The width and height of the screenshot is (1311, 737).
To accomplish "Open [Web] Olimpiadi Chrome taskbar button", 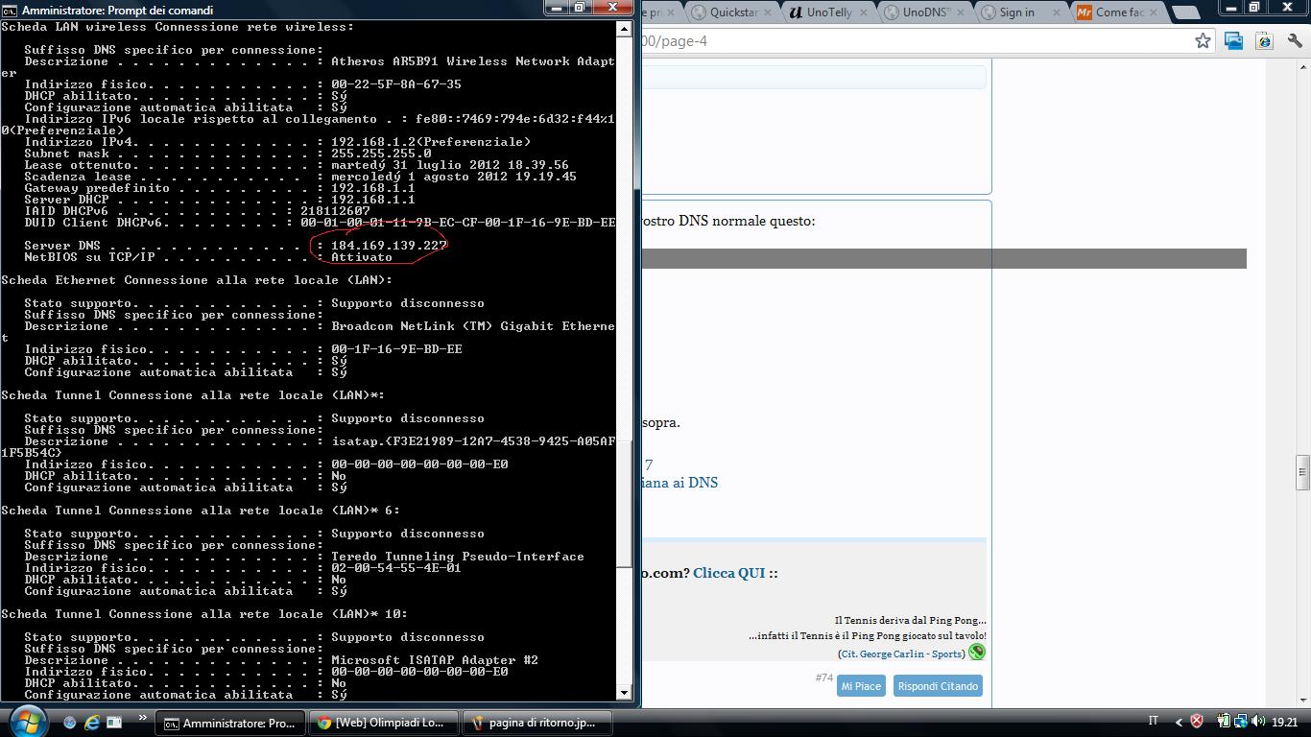I will (382, 723).
